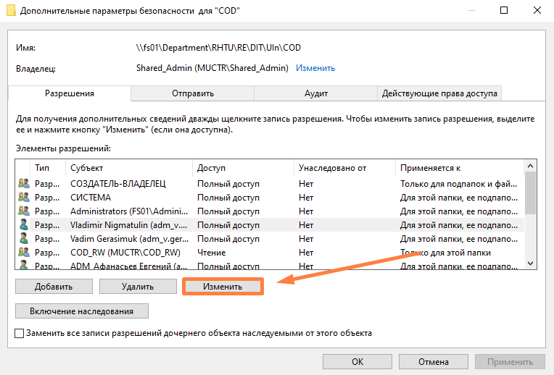Open the Отправить tab
554x375 pixels.
pyautogui.click(x=193, y=93)
